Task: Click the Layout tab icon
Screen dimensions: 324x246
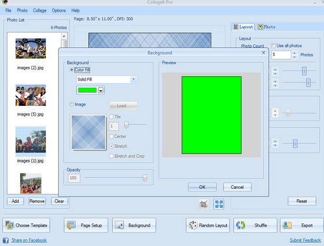Action: coord(236,27)
